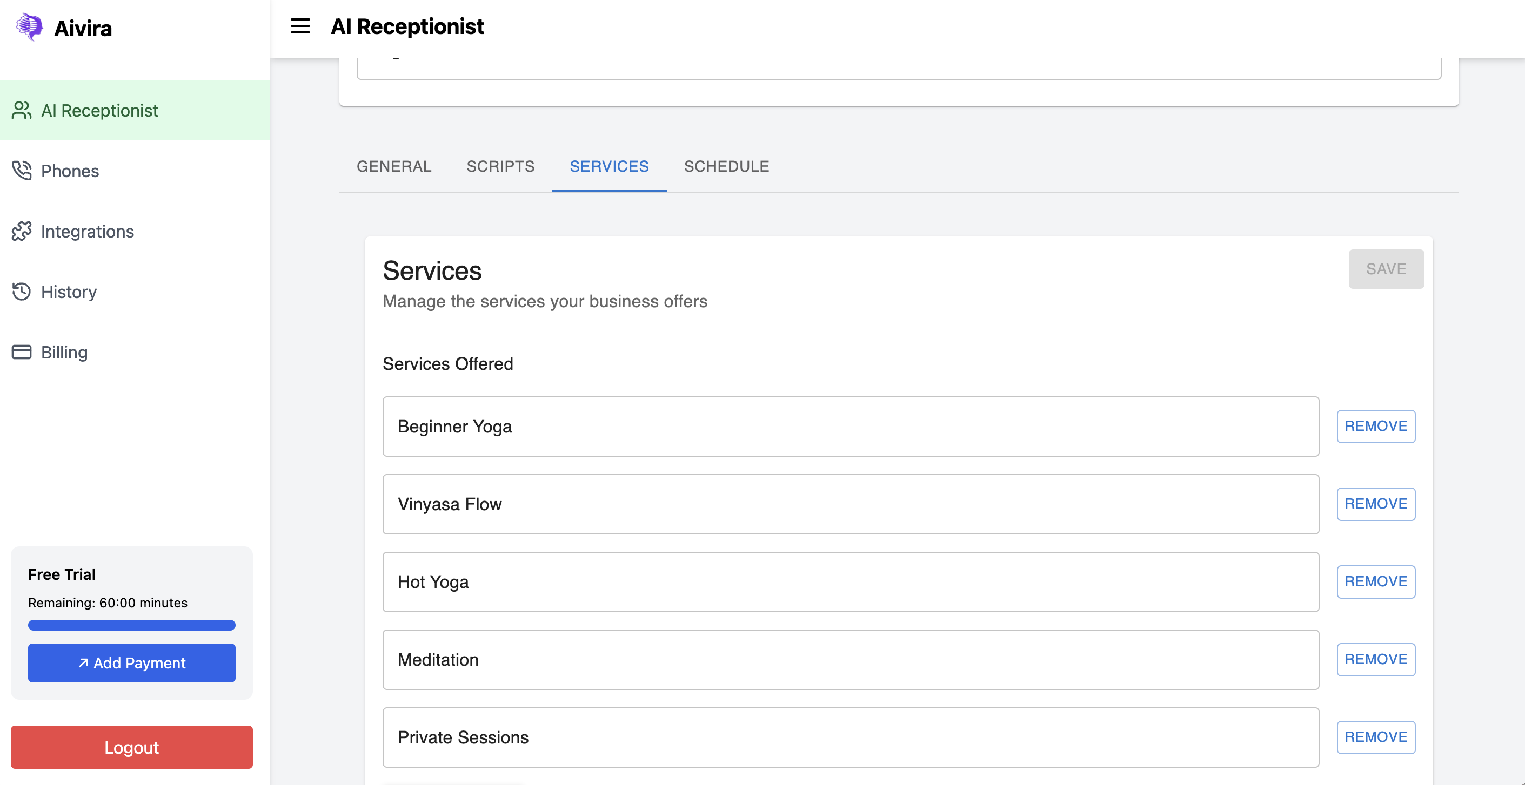The width and height of the screenshot is (1525, 785).
Task: Click the Aivira brain logo icon
Action: coord(29,27)
